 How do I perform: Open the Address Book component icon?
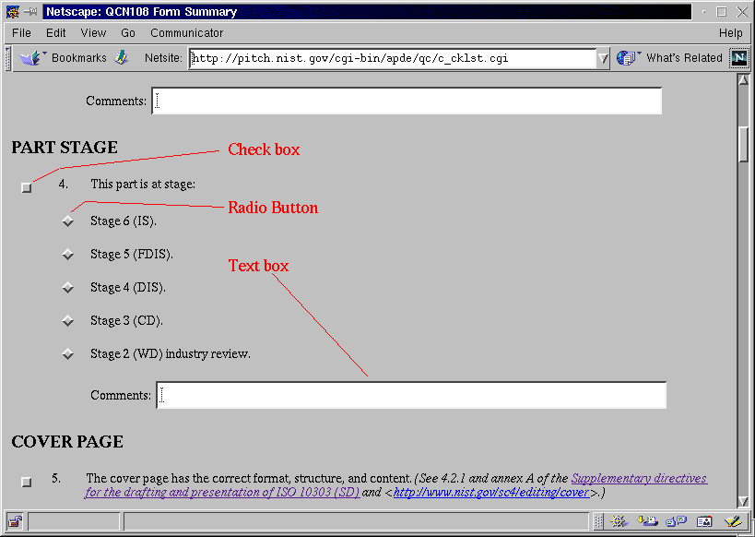(x=704, y=522)
